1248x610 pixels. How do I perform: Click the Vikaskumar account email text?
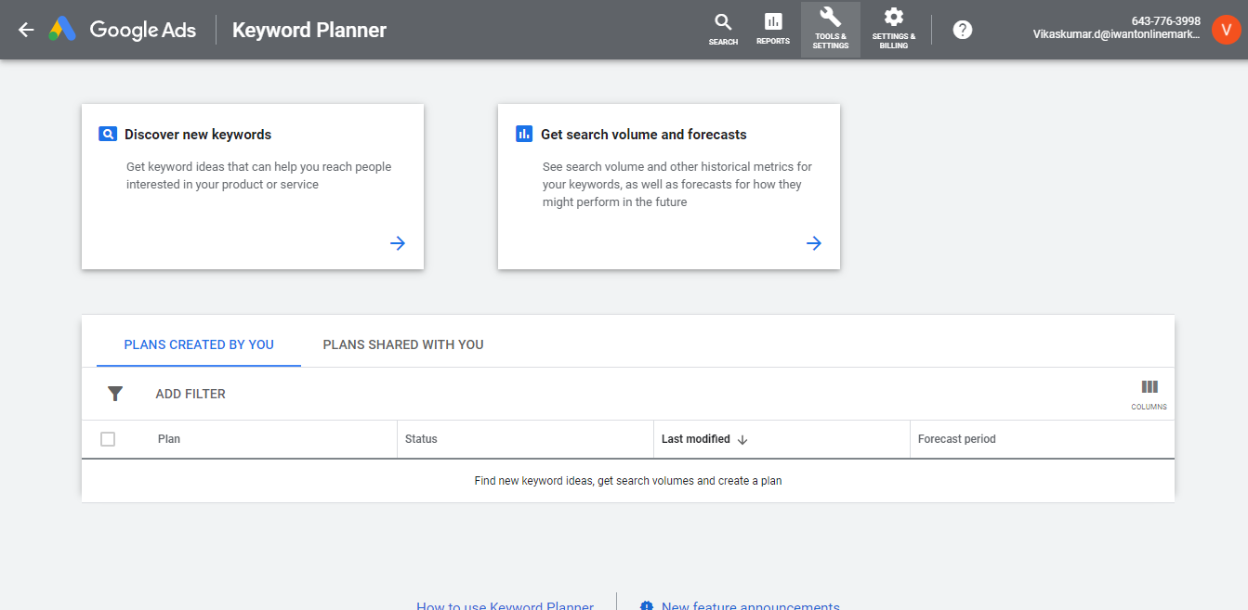(1117, 33)
